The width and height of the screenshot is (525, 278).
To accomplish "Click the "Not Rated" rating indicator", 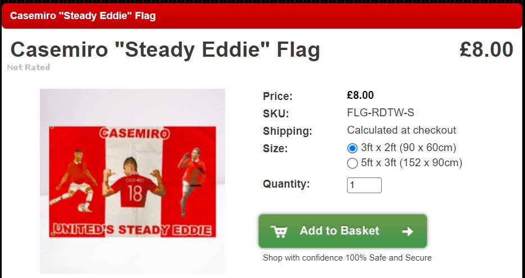I will click(x=29, y=67).
